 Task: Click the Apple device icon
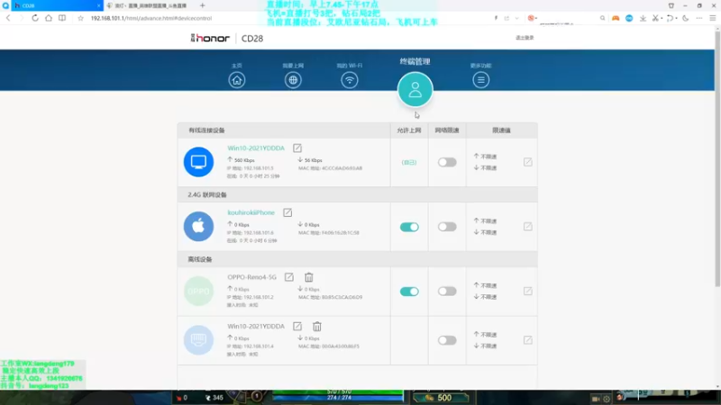[198, 227]
